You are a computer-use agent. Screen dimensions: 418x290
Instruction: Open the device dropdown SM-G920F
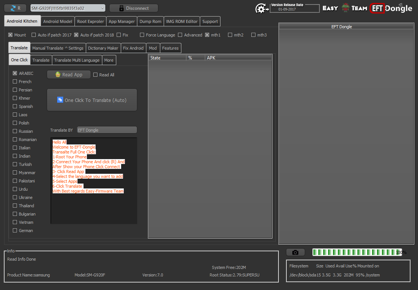(68, 8)
